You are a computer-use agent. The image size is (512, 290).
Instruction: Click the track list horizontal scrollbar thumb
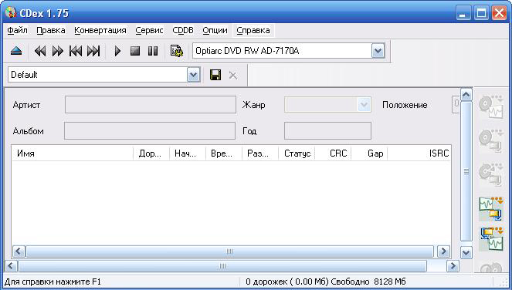pyautogui.click(x=229, y=251)
